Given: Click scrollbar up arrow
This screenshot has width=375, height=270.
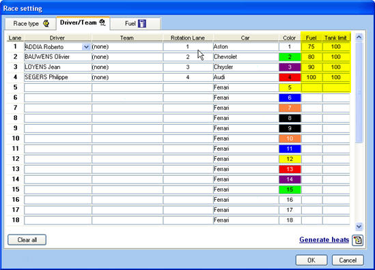Looking at the screenshot, I should [x=359, y=37].
